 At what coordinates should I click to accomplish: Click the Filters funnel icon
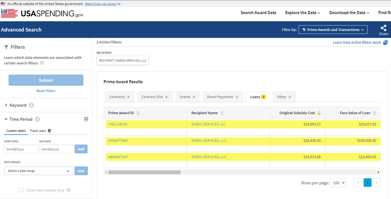point(6,47)
